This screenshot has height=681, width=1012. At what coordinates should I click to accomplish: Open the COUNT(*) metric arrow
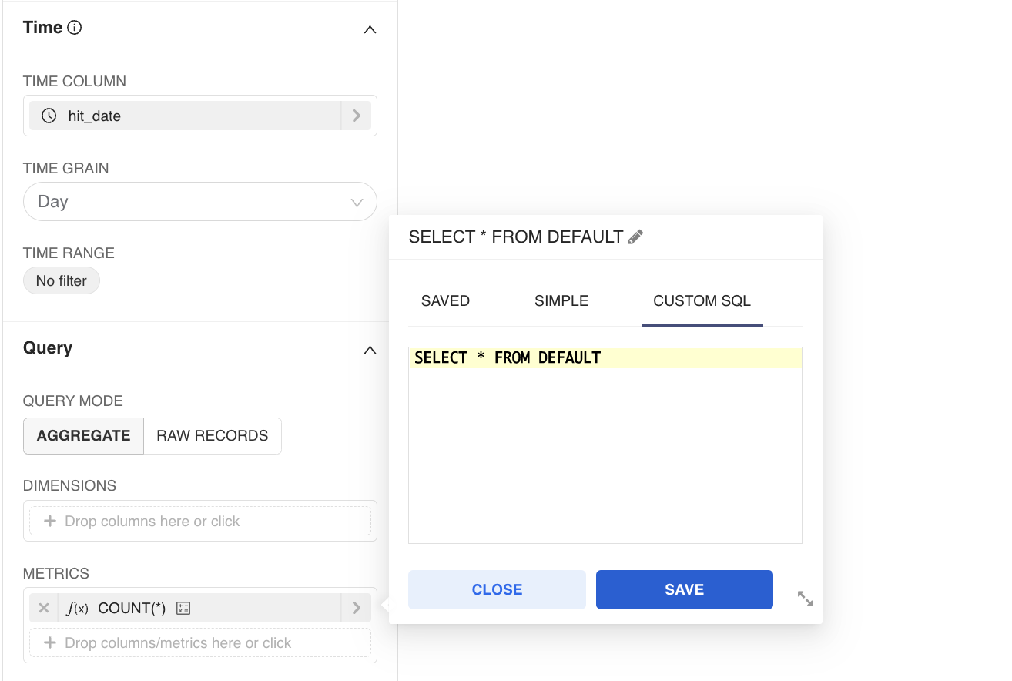(x=356, y=608)
